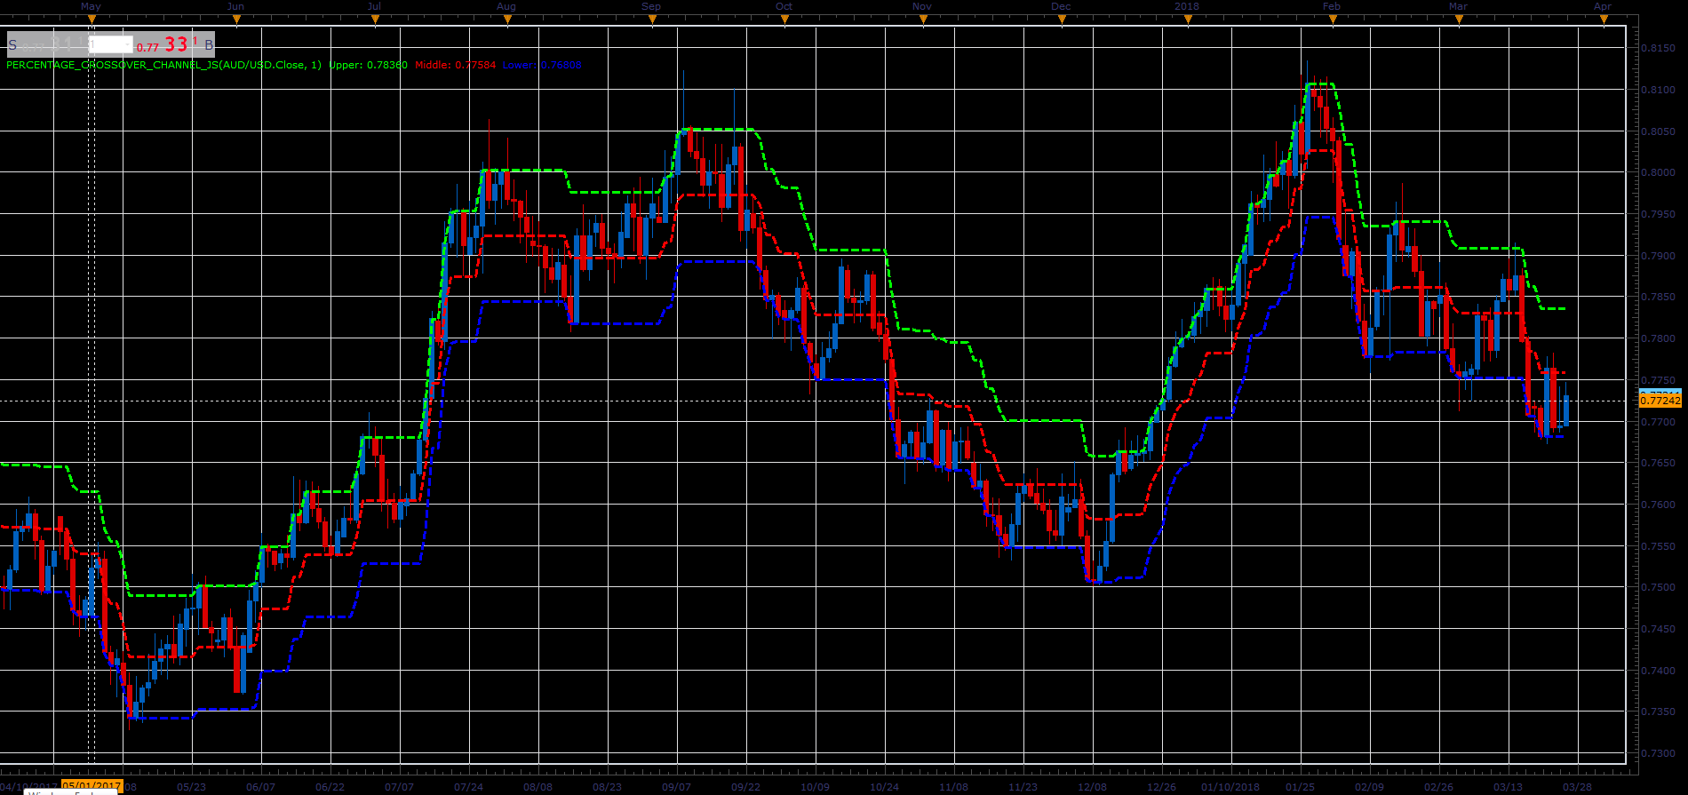
Task: Click the 09/07 date axis label
Action: (x=676, y=787)
